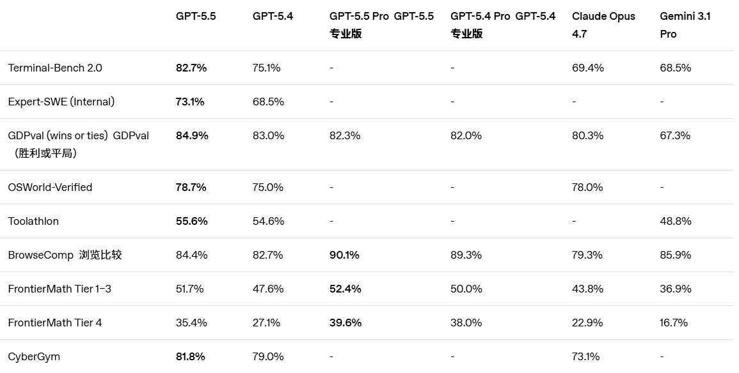Click the FrontierMath Tier 4 row label
Screen dimensions: 739x373
pos(55,323)
